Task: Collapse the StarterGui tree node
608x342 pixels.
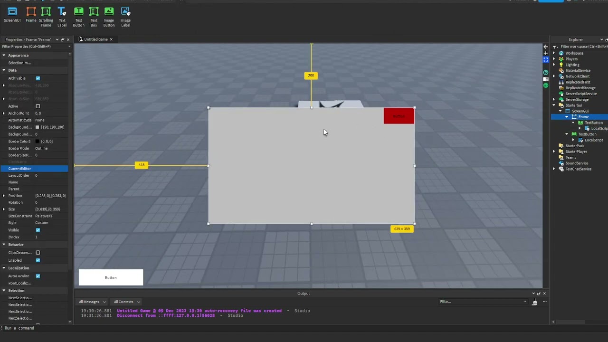Action: tap(554, 105)
